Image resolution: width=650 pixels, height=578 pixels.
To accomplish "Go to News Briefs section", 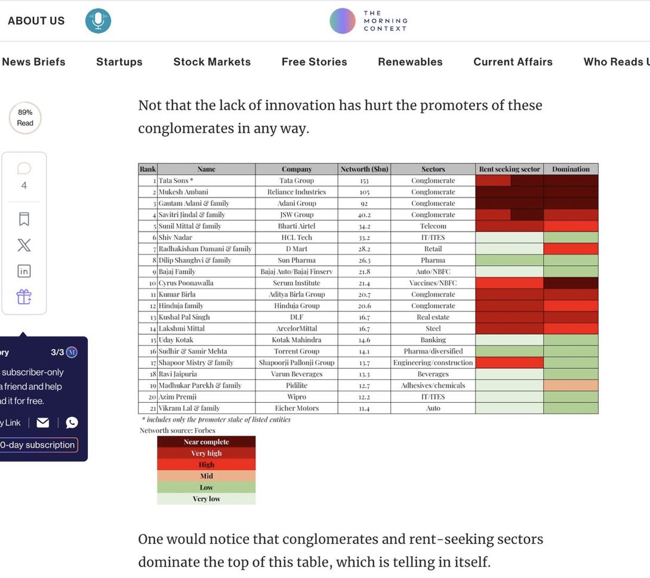I will coord(33,61).
